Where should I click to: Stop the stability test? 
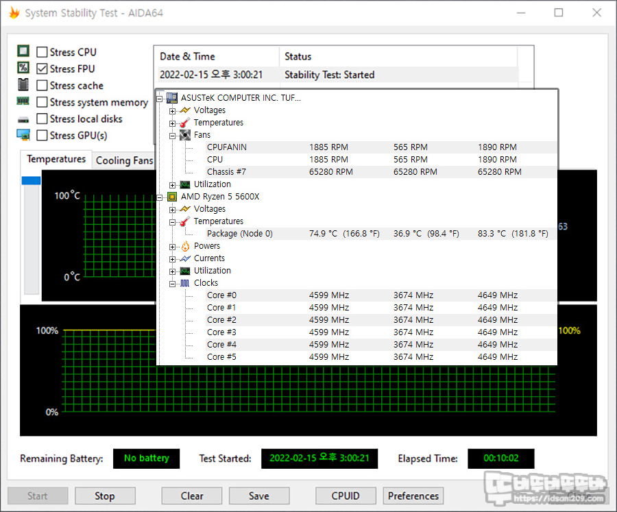click(x=105, y=496)
